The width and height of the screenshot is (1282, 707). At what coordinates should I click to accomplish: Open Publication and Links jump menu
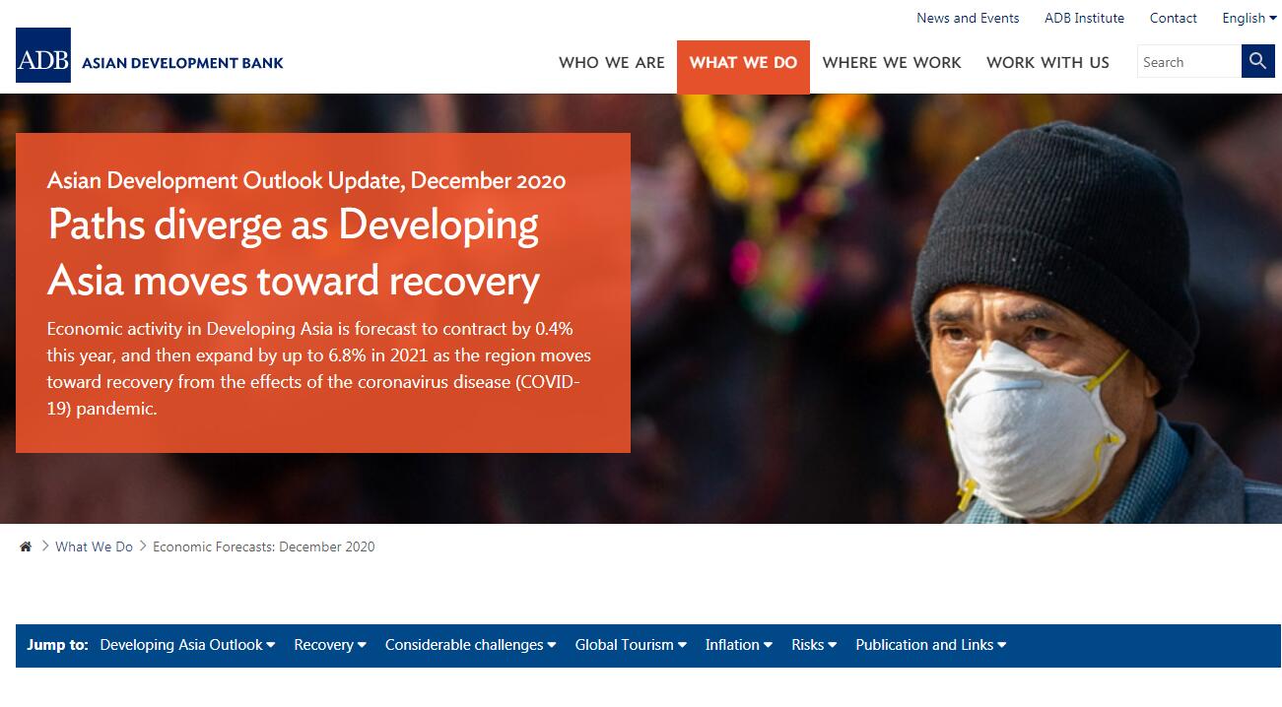coord(931,645)
